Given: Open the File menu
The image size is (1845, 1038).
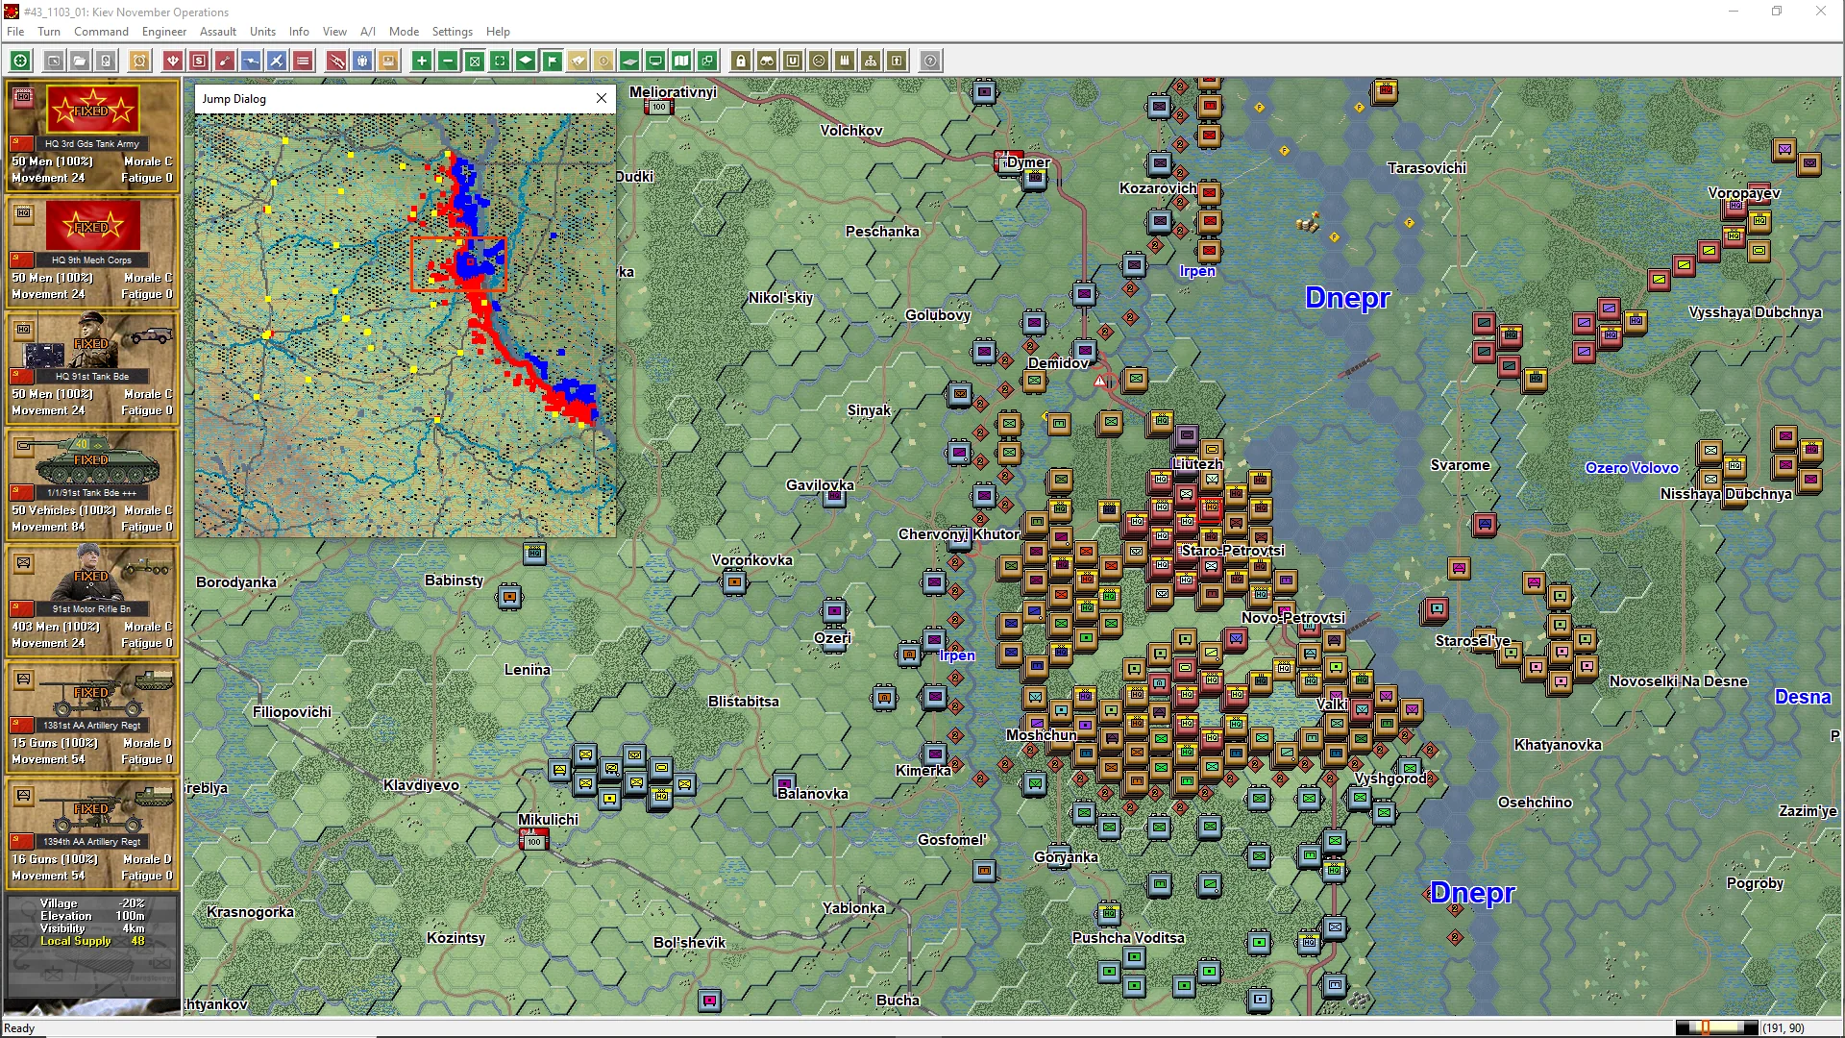Looking at the screenshot, I should pyautogui.click(x=15, y=32).
